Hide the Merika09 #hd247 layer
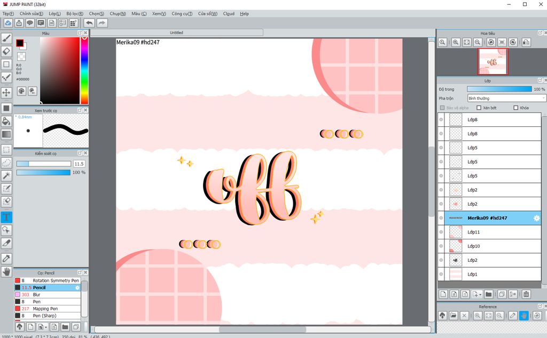Screen dimensions: 547x338 point(441,218)
